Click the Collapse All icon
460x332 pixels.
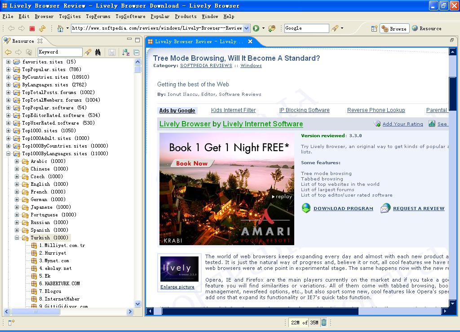[x=136, y=52]
